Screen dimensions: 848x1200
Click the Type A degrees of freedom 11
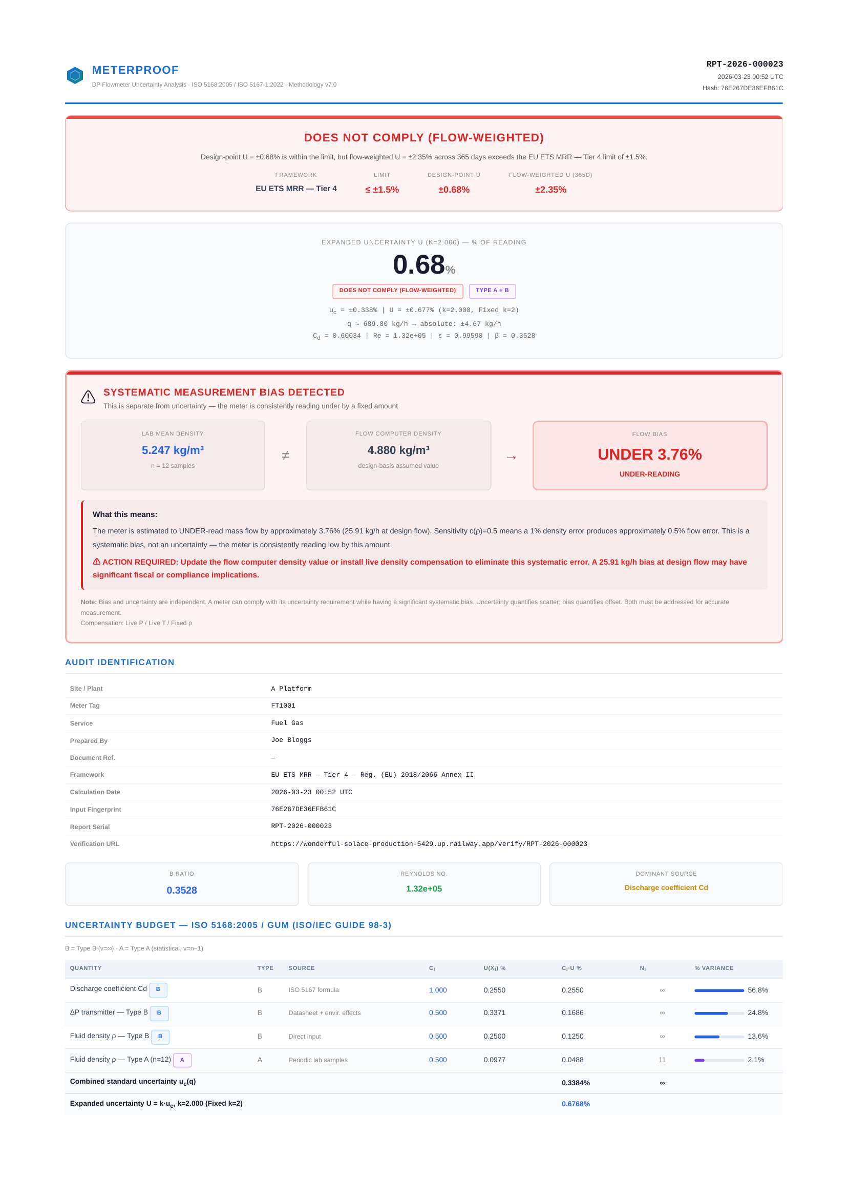point(662,1060)
